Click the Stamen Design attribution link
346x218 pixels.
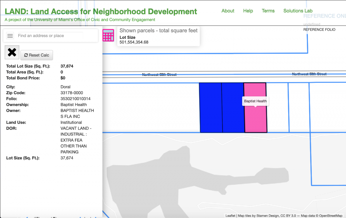[268, 216]
